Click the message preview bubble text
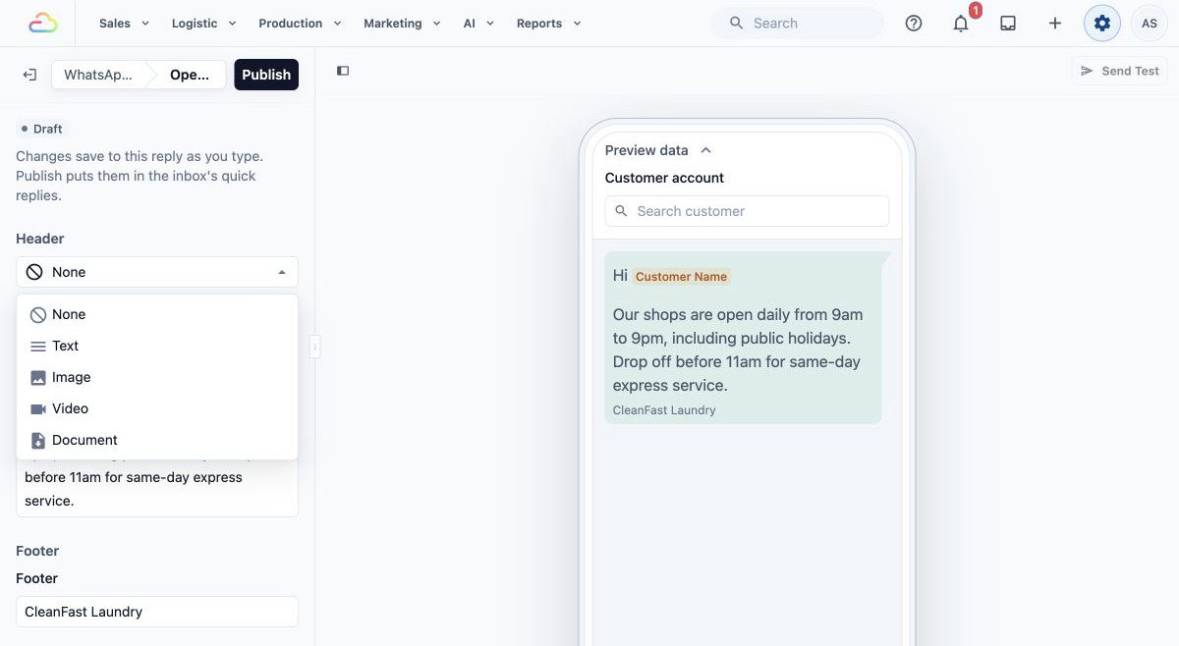 (737, 350)
